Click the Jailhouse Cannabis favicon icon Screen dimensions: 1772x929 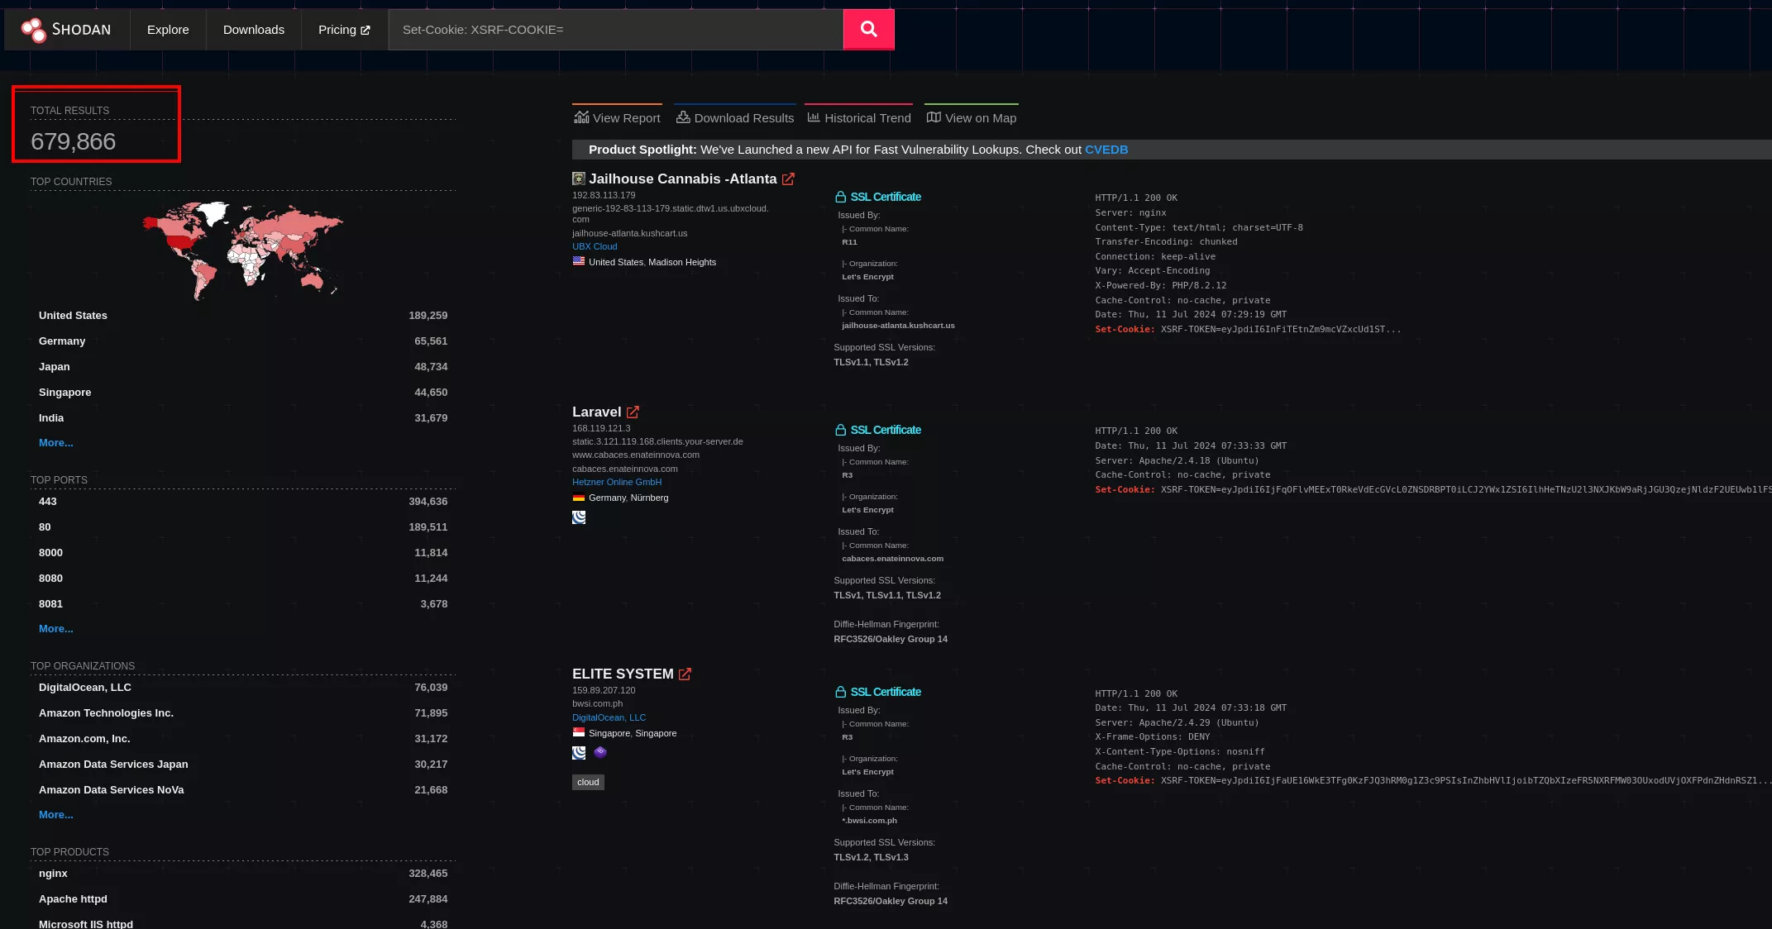579,179
